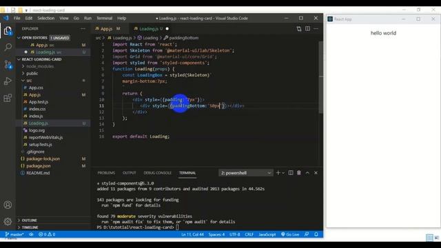This screenshot has width=441, height=248.
Task: Split the editor to the right
Action: tap(308, 29)
